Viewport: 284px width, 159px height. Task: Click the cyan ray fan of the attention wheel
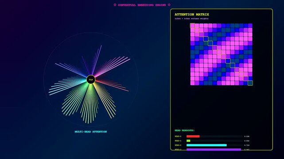tap(67, 86)
